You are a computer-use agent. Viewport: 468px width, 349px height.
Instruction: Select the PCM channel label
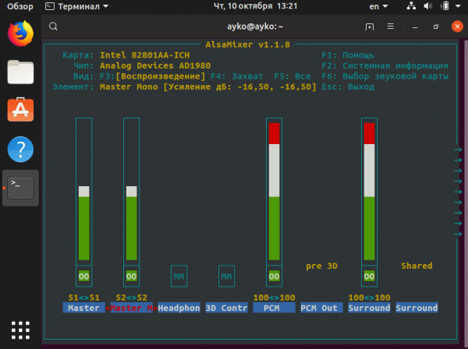(x=274, y=308)
